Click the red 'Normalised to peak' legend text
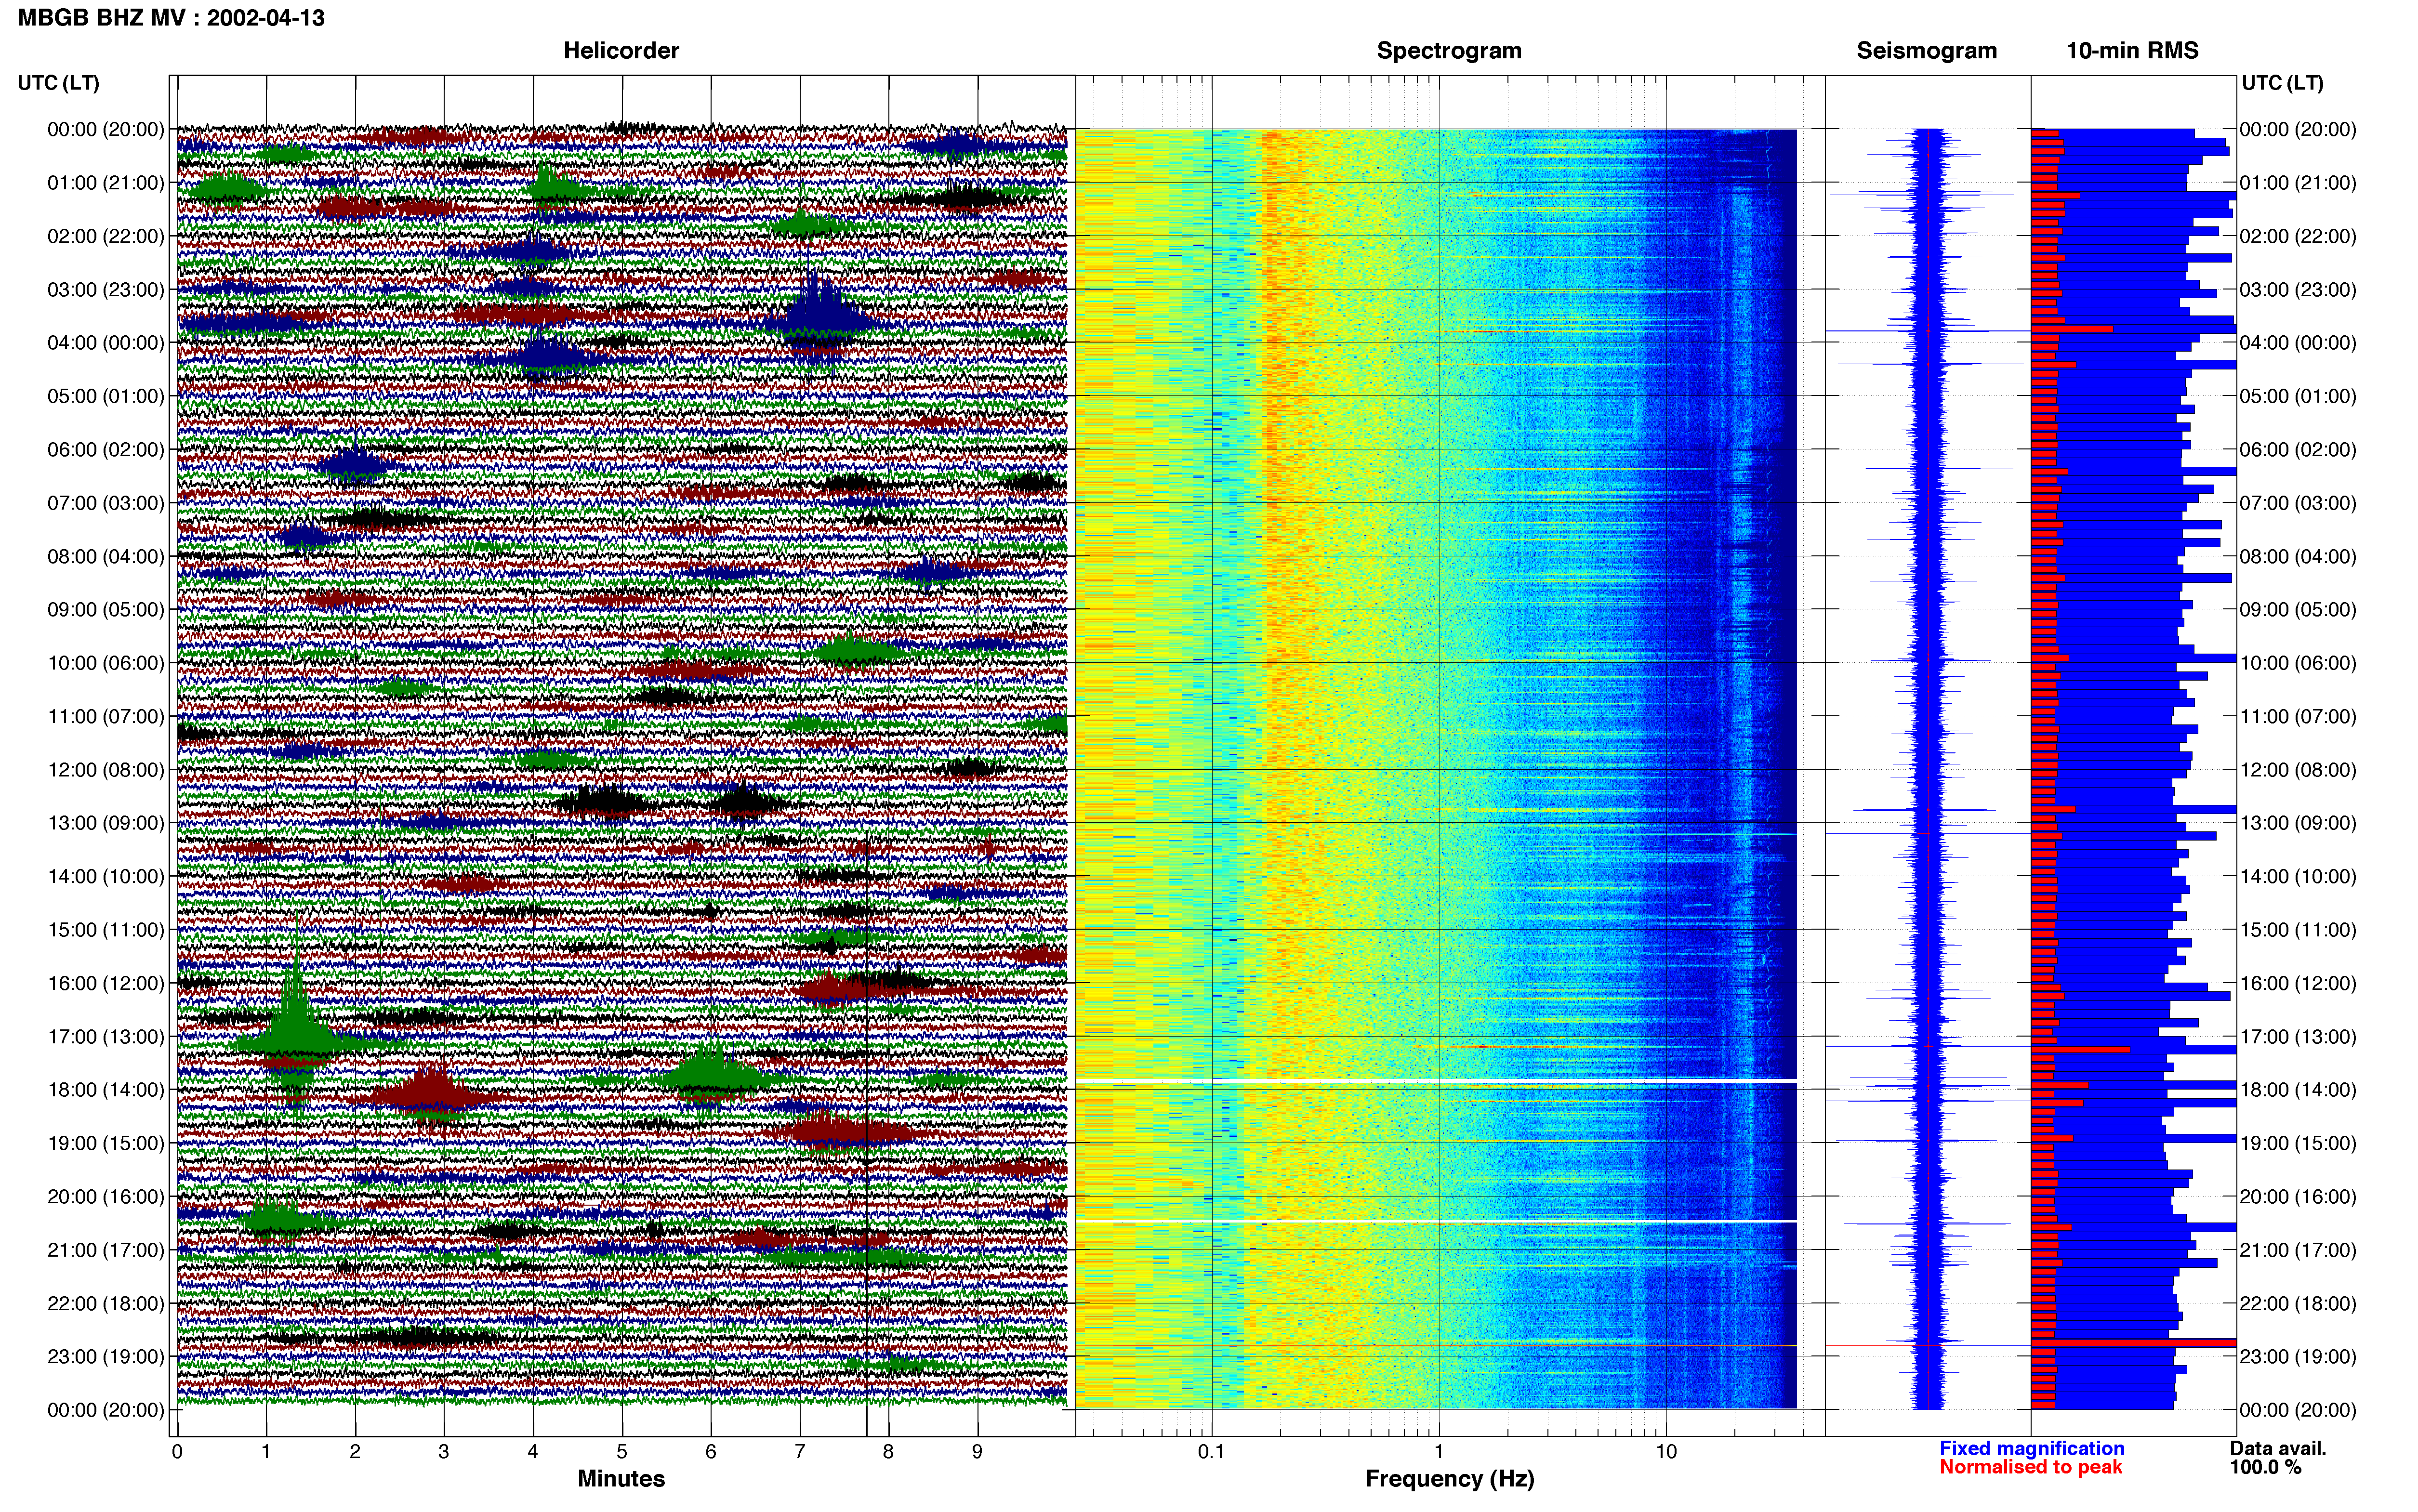Image resolution: width=2418 pixels, height=1512 pixels. pyautogui.click(x=2031, y=1468)
